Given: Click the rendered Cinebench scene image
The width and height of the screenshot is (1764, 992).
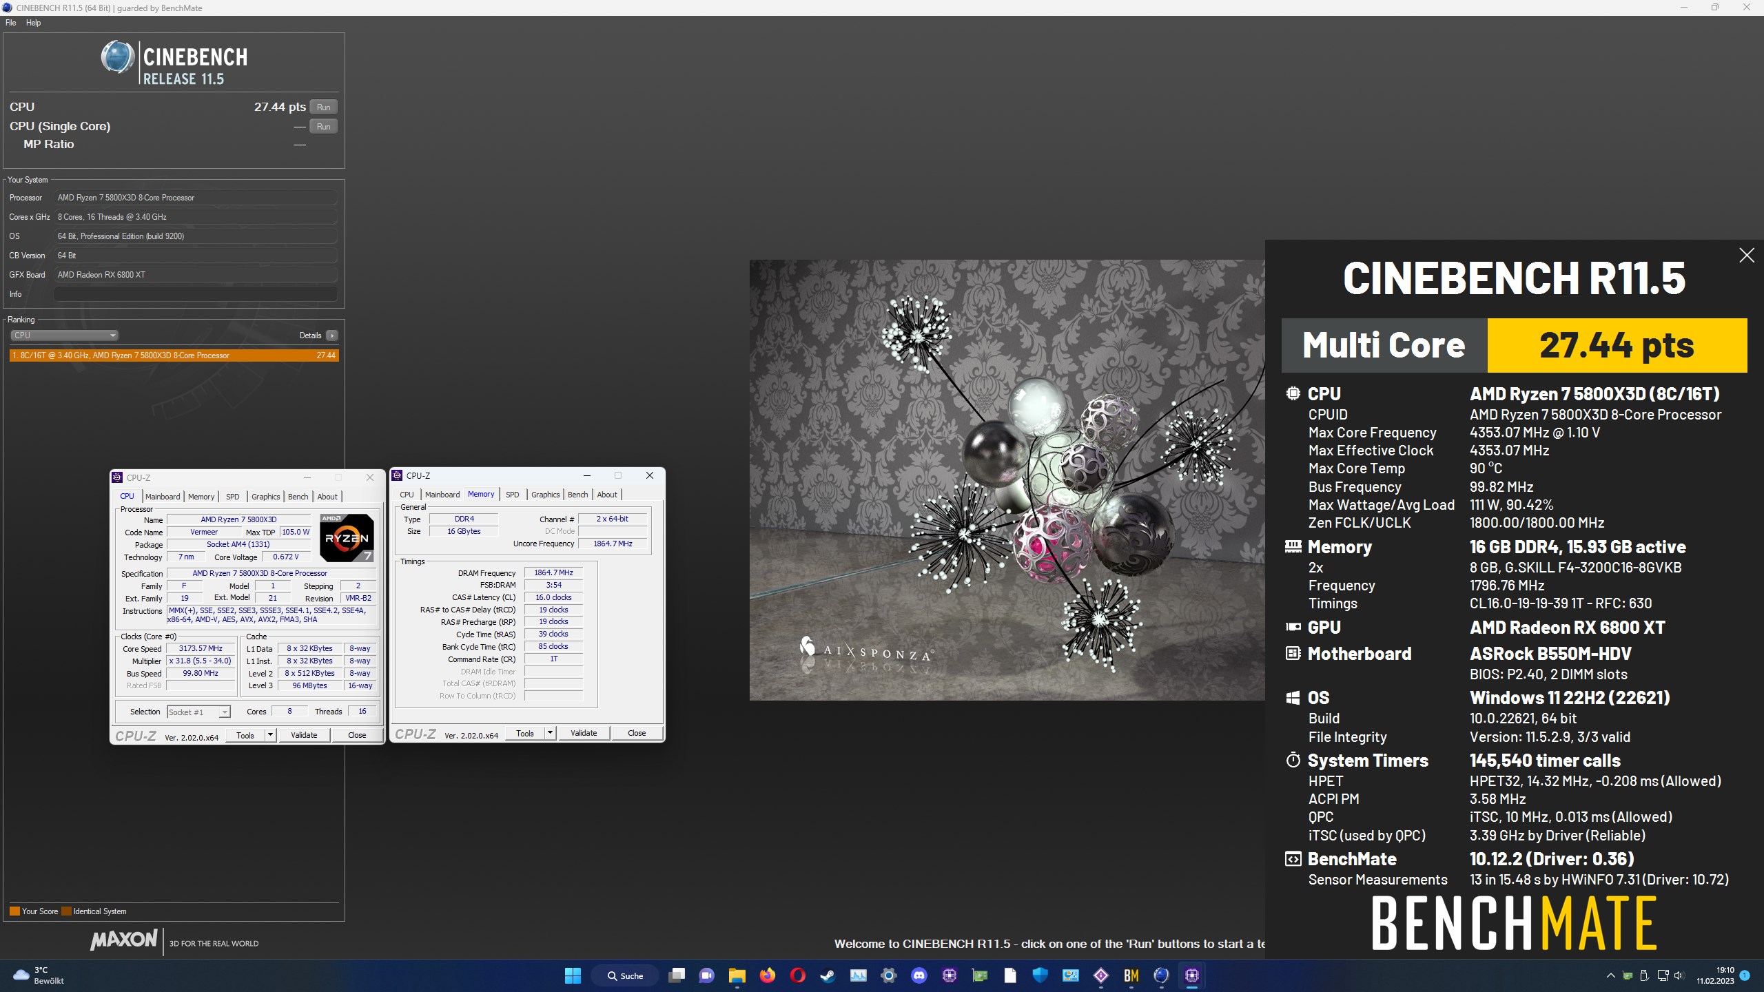Looking at the screenshot, I should click(x=1007, y=480).
